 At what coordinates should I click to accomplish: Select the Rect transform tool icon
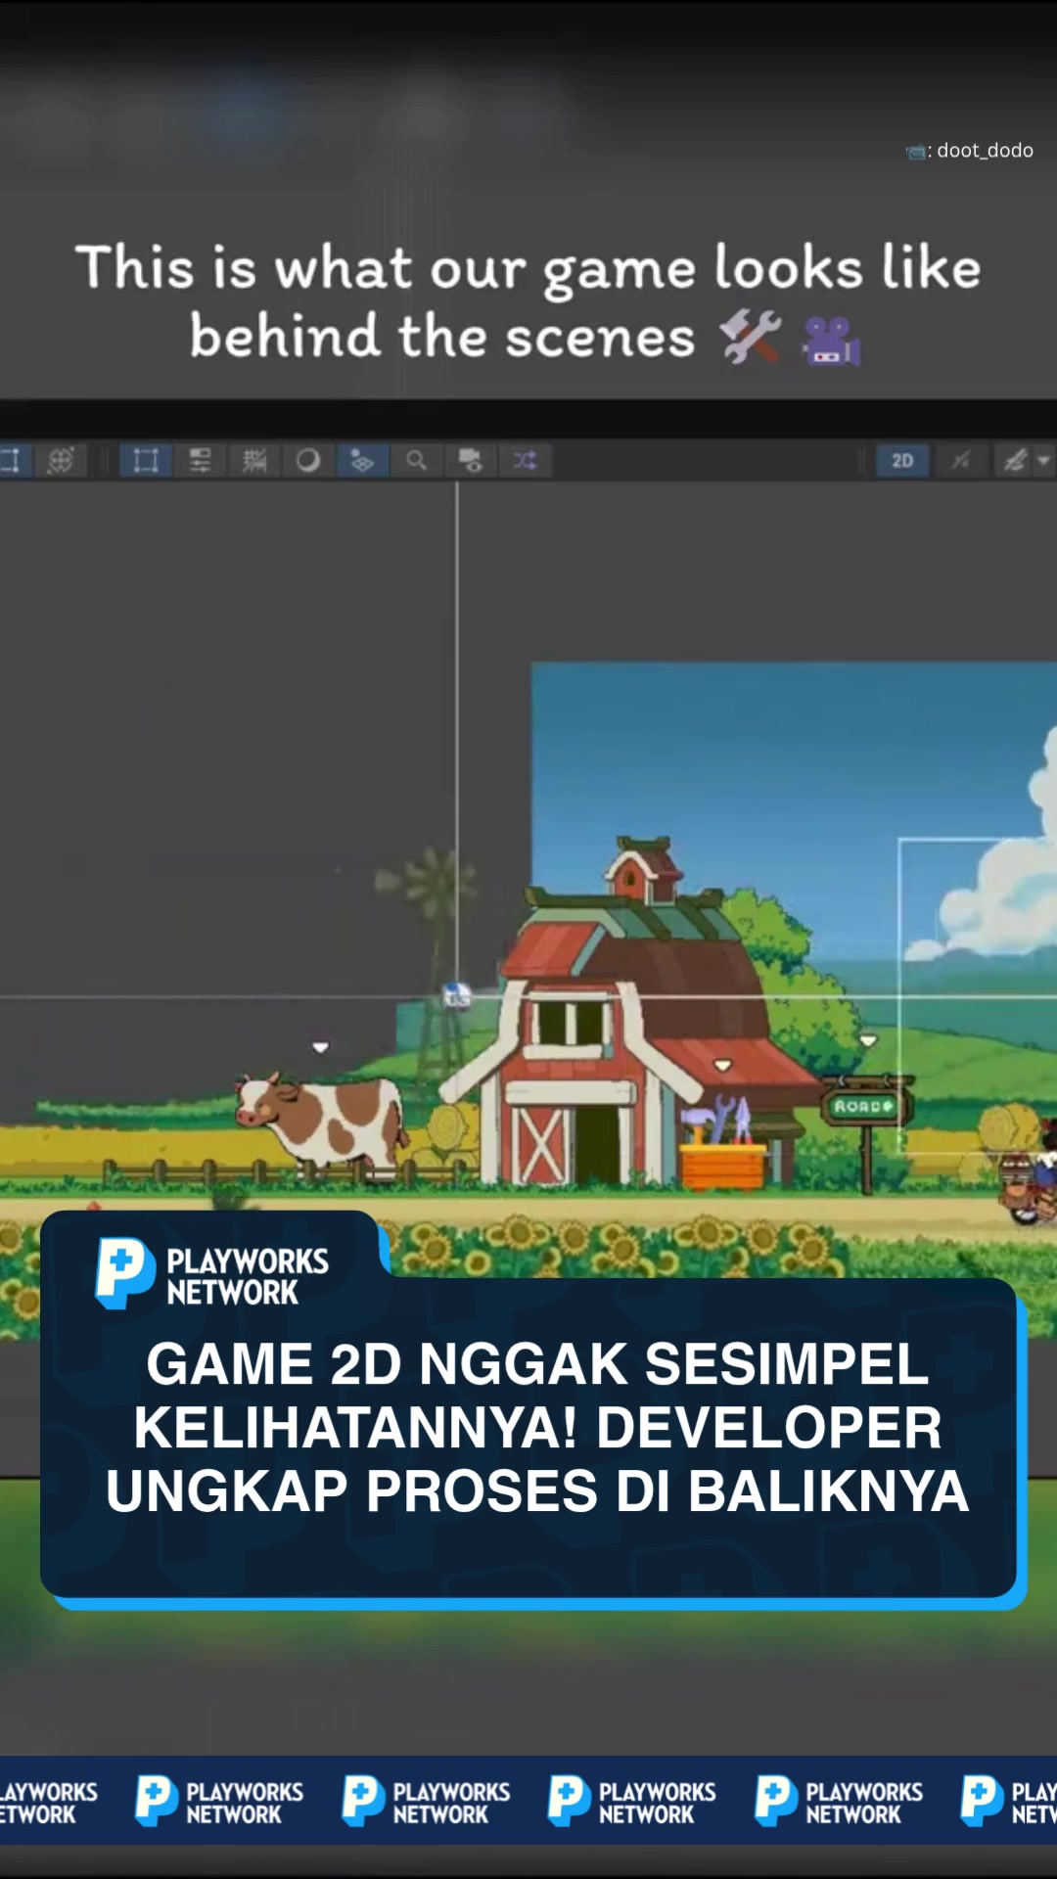coord(145,461)
